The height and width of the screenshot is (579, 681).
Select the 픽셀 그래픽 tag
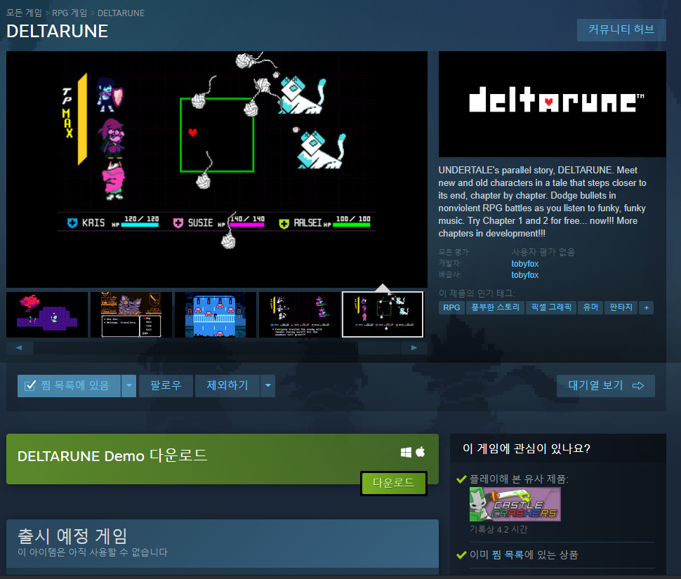[552, 307]
